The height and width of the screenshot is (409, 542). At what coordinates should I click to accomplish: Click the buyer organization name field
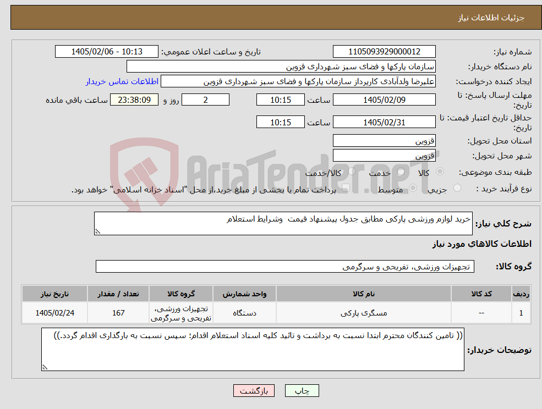(281, 67)
